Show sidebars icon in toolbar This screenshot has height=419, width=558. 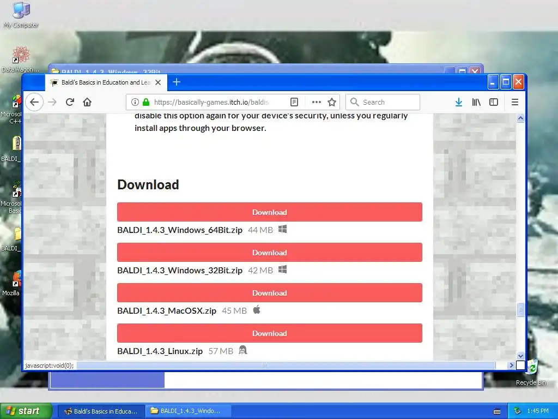pos(494,102)
